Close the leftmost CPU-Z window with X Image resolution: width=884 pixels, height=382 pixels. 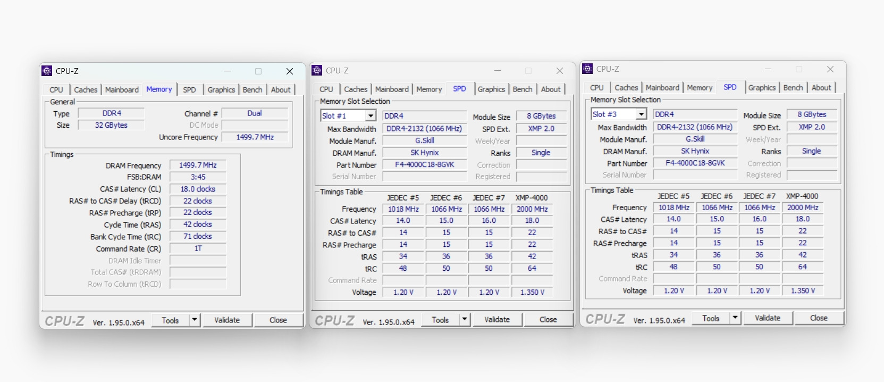290,71
